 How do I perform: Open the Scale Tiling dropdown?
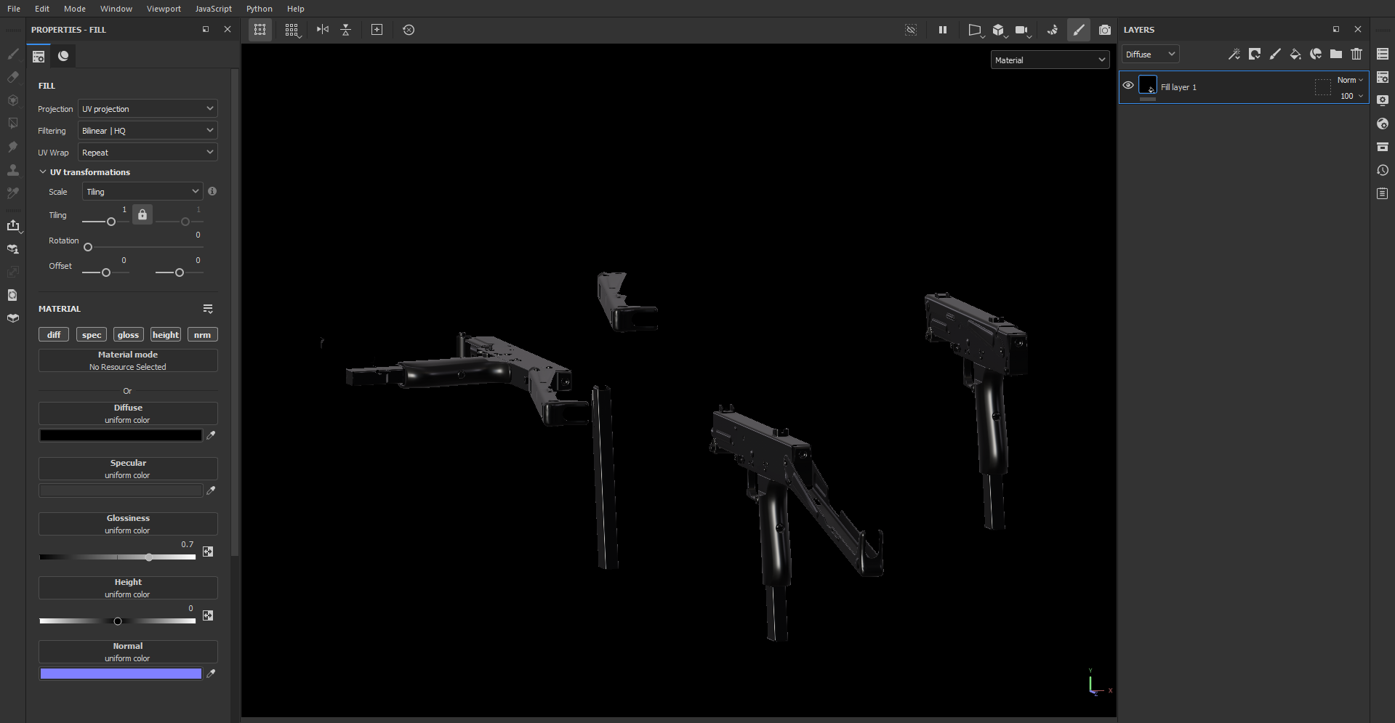tap(142, 191)
